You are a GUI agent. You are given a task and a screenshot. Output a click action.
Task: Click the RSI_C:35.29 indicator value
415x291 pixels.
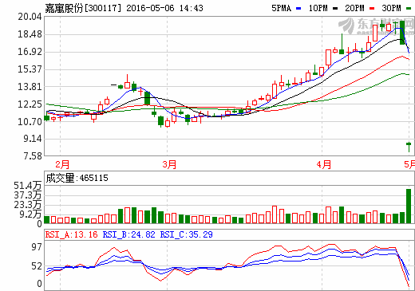click(x=186, y=234)
